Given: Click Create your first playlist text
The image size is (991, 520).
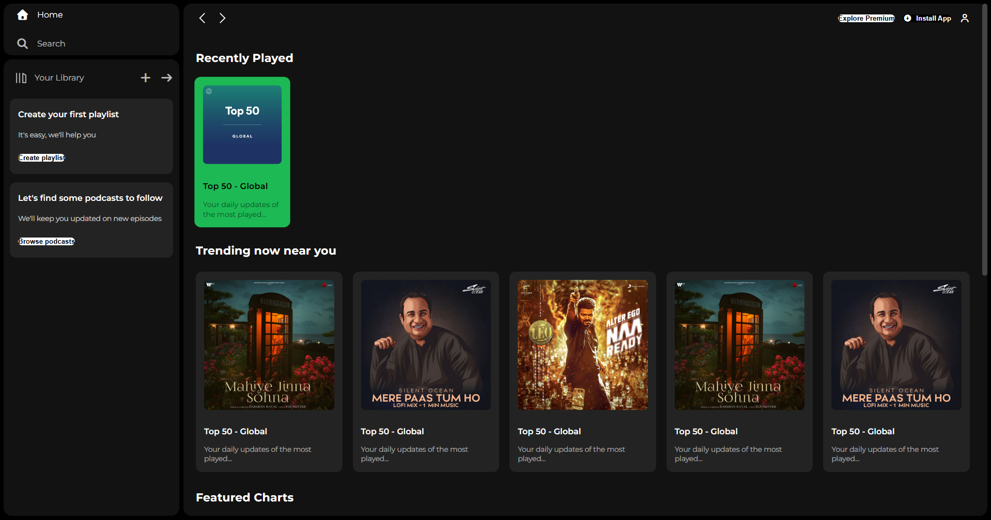Looking at the screenshot, I should [x=69, y=115].
